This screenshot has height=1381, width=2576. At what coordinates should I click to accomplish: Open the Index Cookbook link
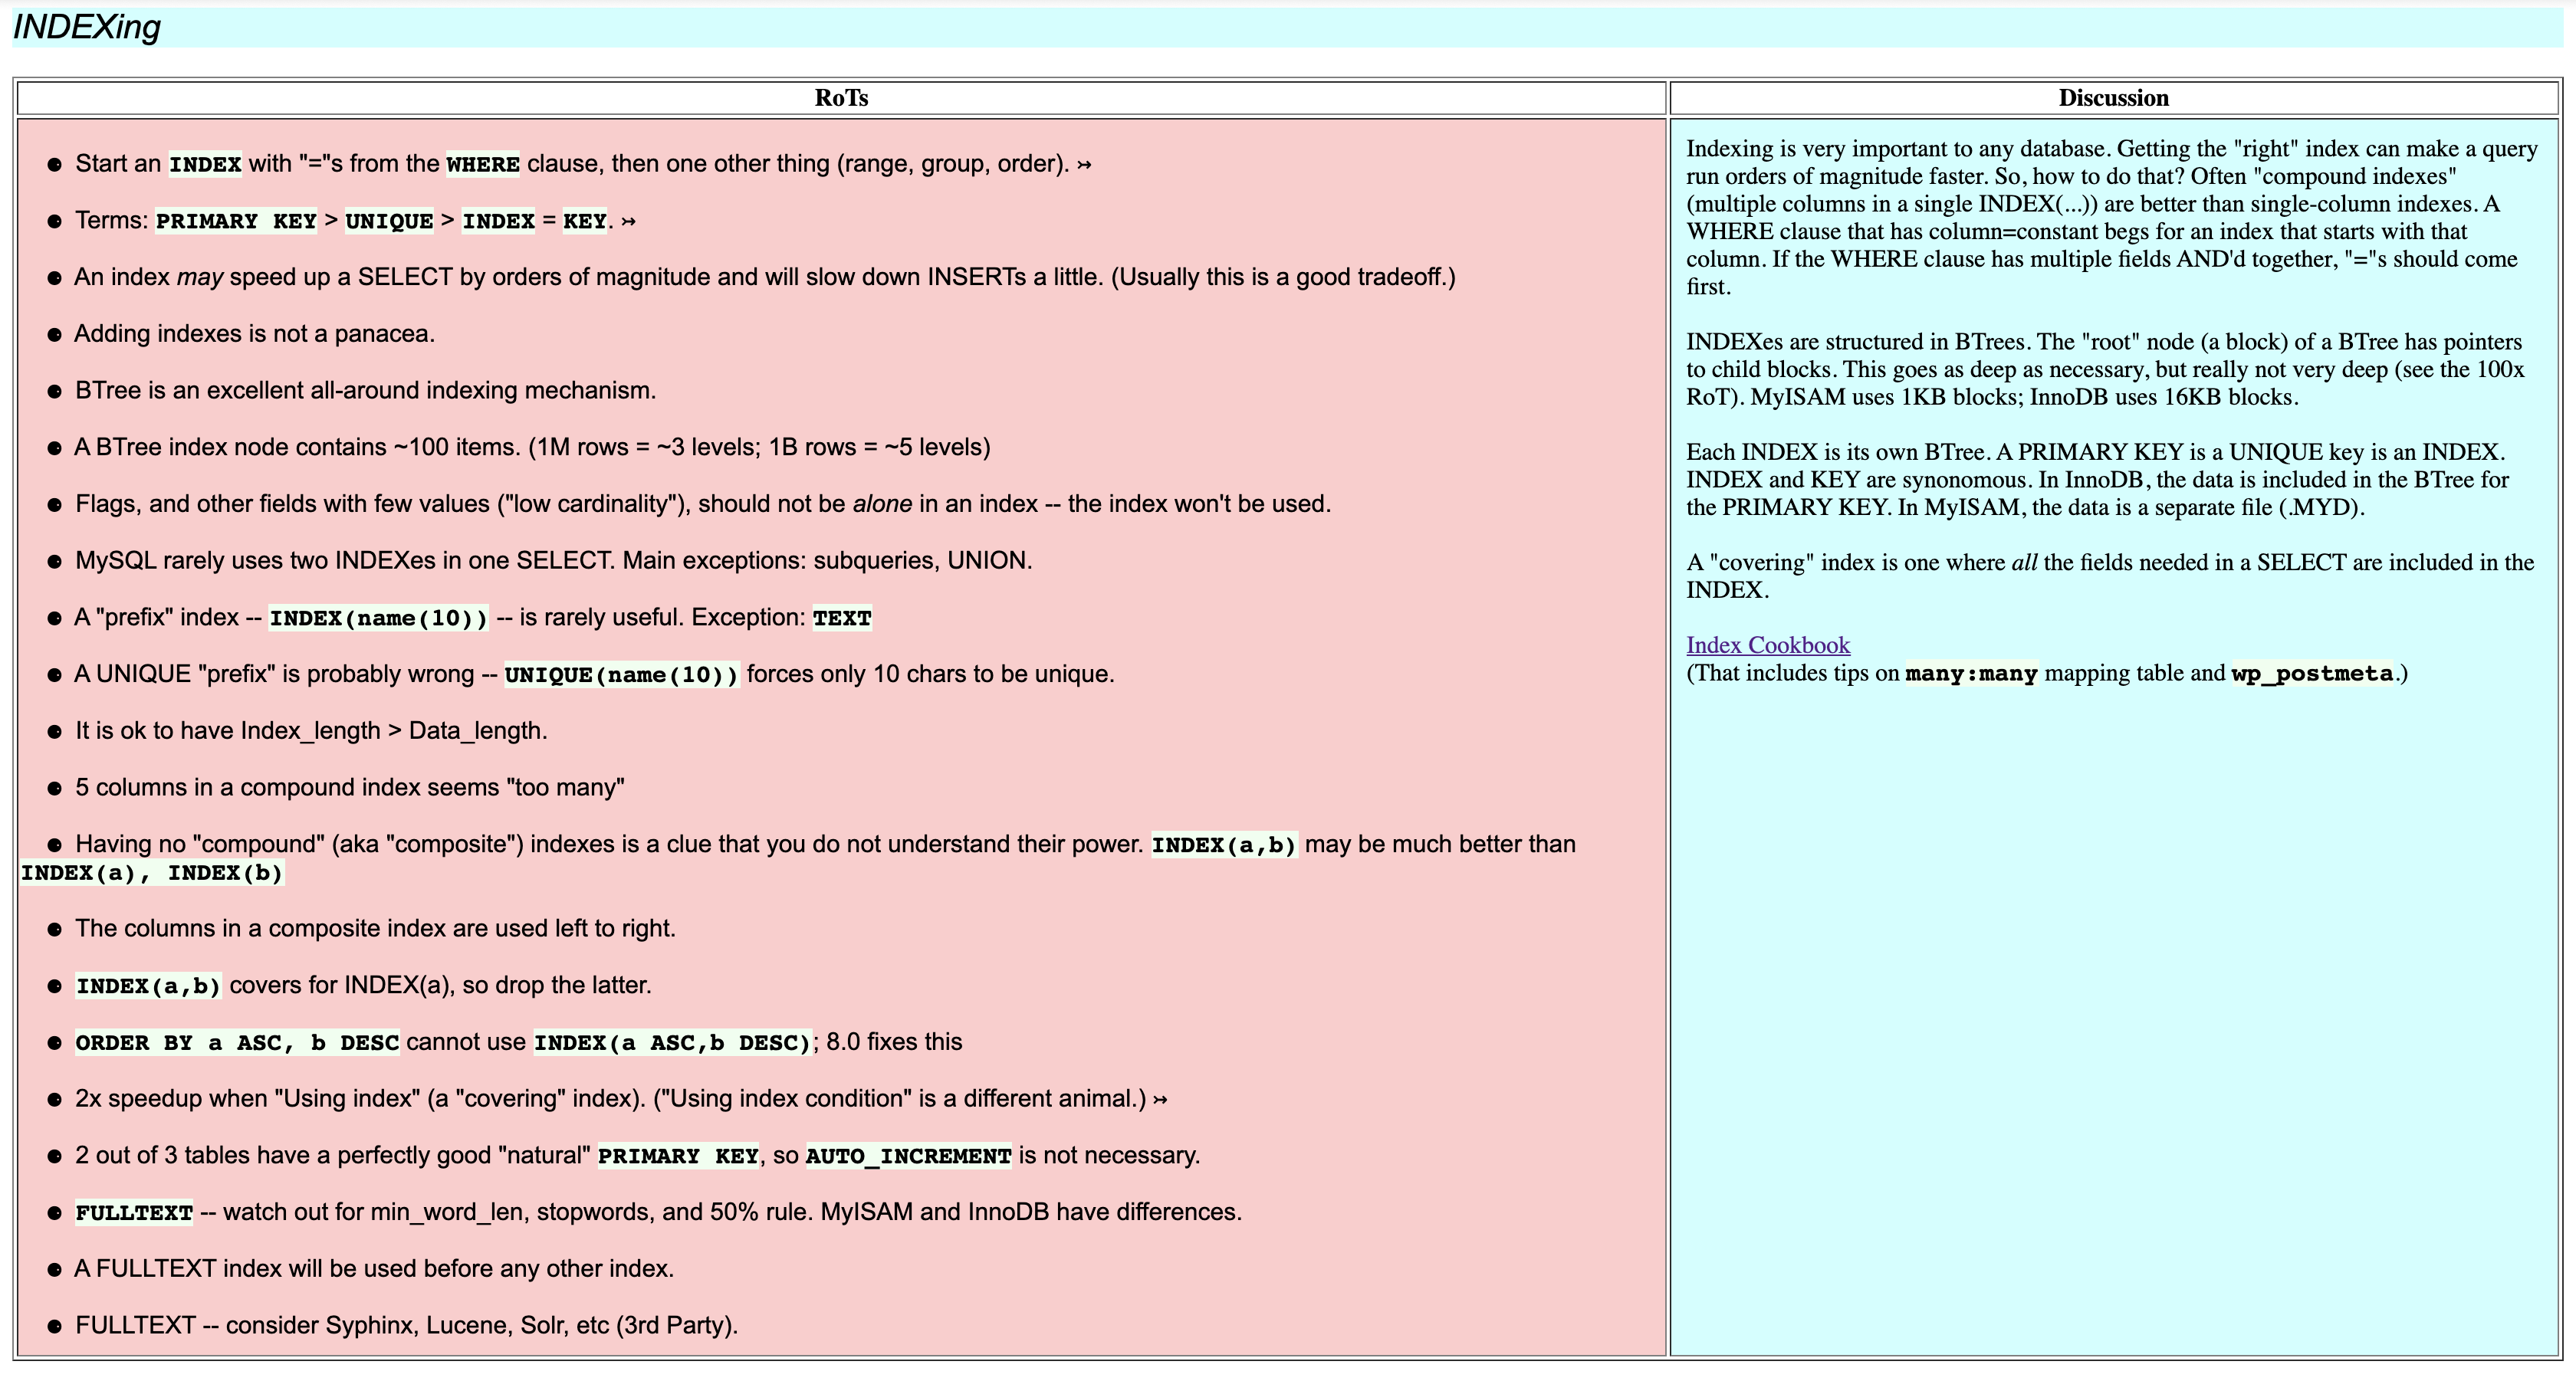(1767, 645)
